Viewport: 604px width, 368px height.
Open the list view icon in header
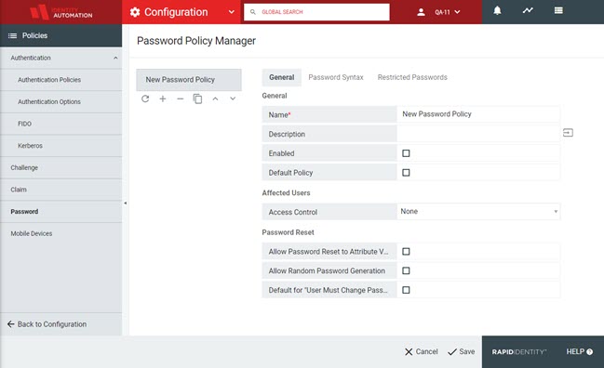pos(558,10)
